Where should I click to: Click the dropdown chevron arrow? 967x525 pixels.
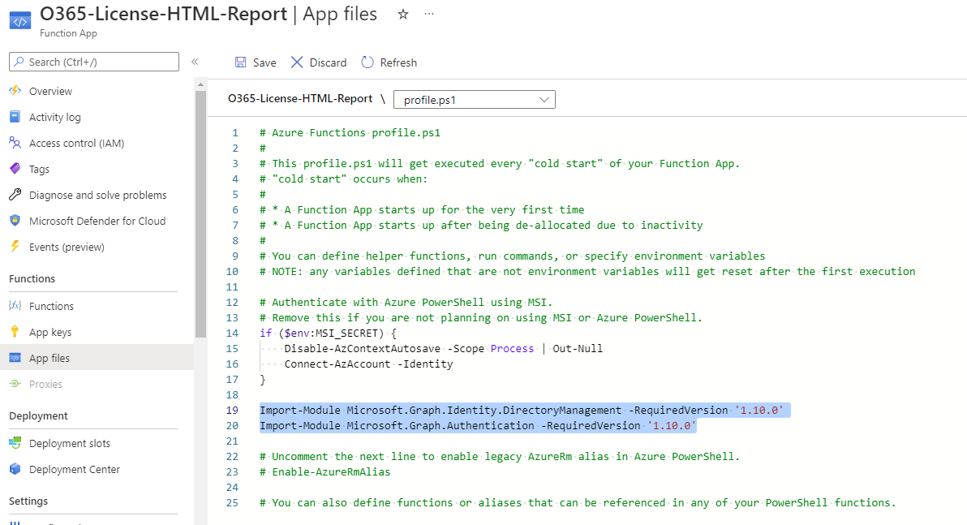pyautogui.click(x=544, y=99)
